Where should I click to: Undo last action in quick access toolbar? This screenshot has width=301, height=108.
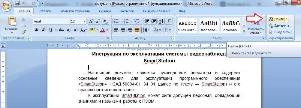coord(24,3)
